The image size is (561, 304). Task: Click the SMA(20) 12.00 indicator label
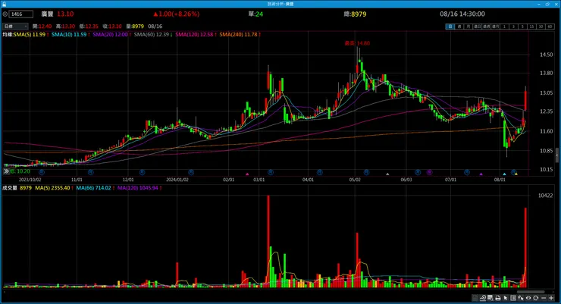coord(110,34)
